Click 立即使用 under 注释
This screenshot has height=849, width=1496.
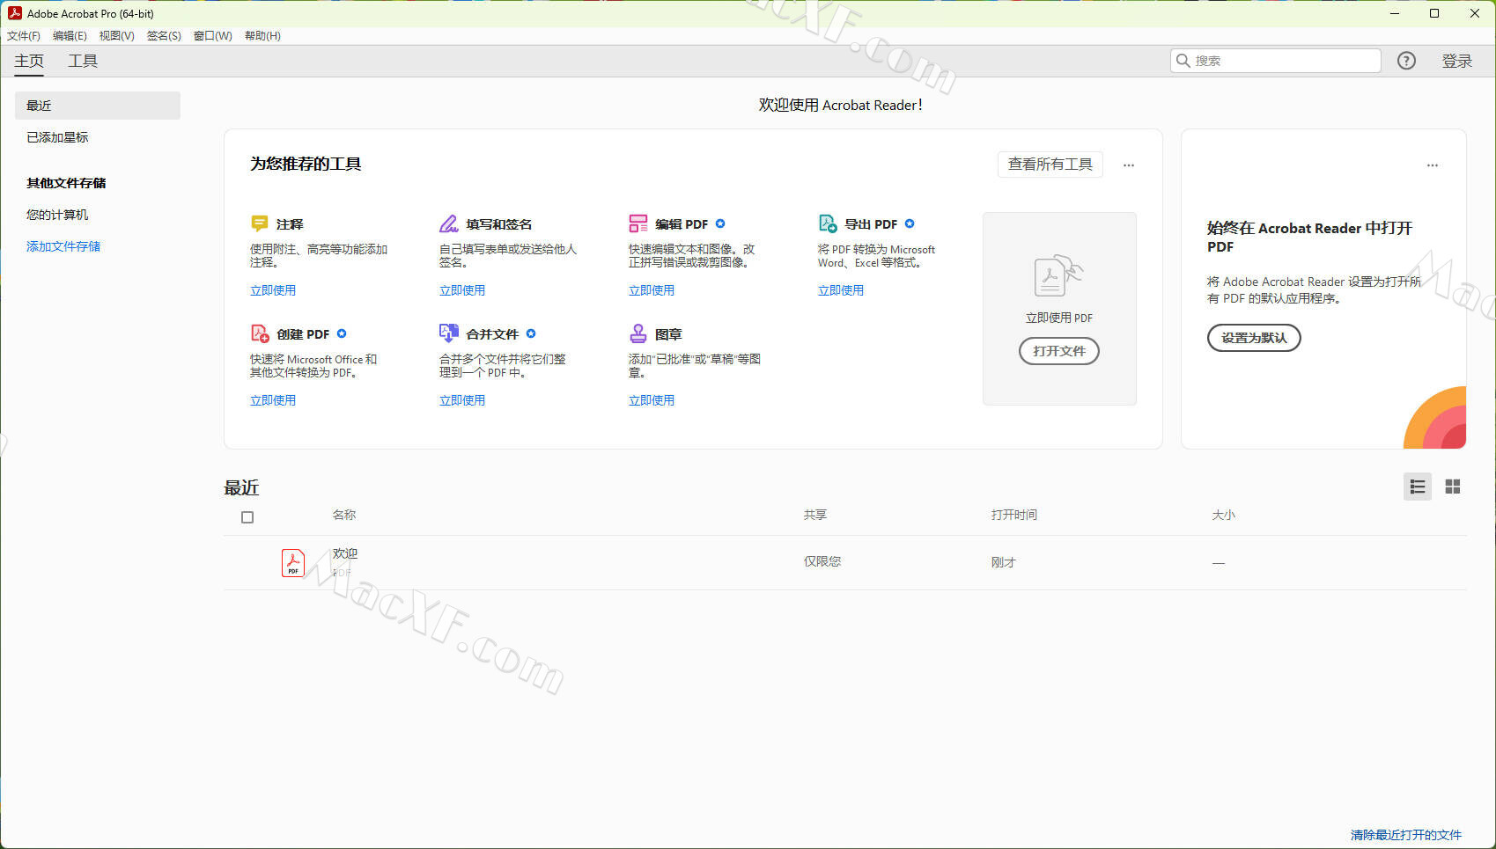click(x=273, y=290)
